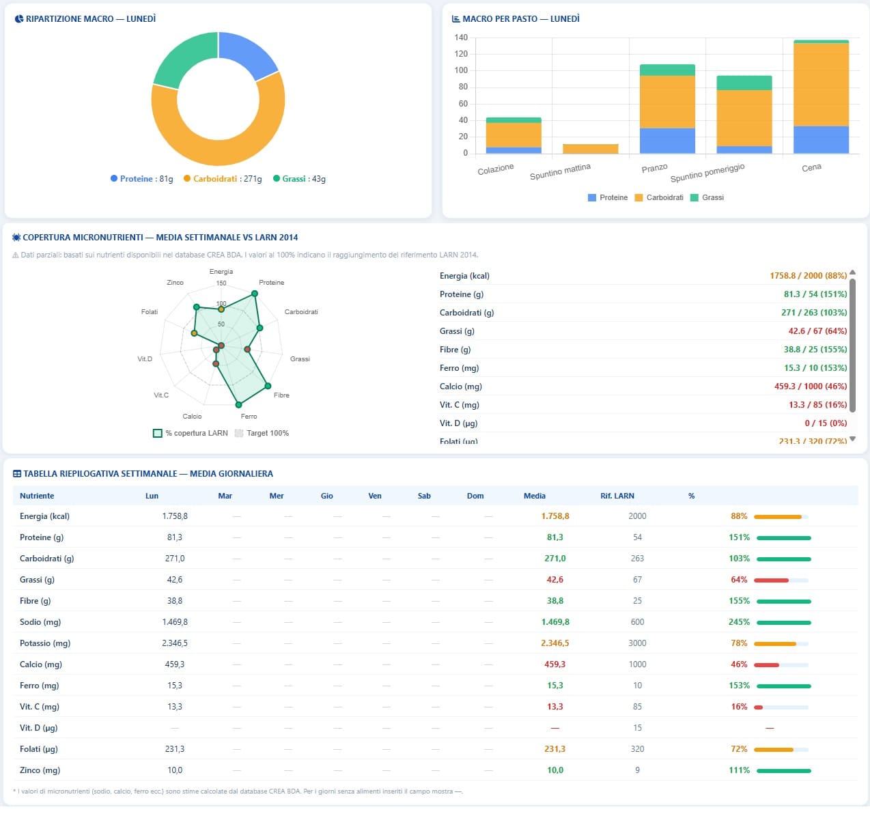Click the warning triangle beside Dati parziali
Image resolution: width=870 pixels, height=814 pixels.
[x=16, y=255]
